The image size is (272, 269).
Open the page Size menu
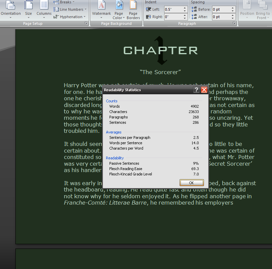28,9
